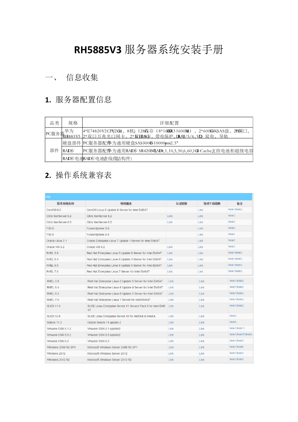Click the CentOS 6.6 OS name
This screenshot has width=298, height=422.
(54, 210)
